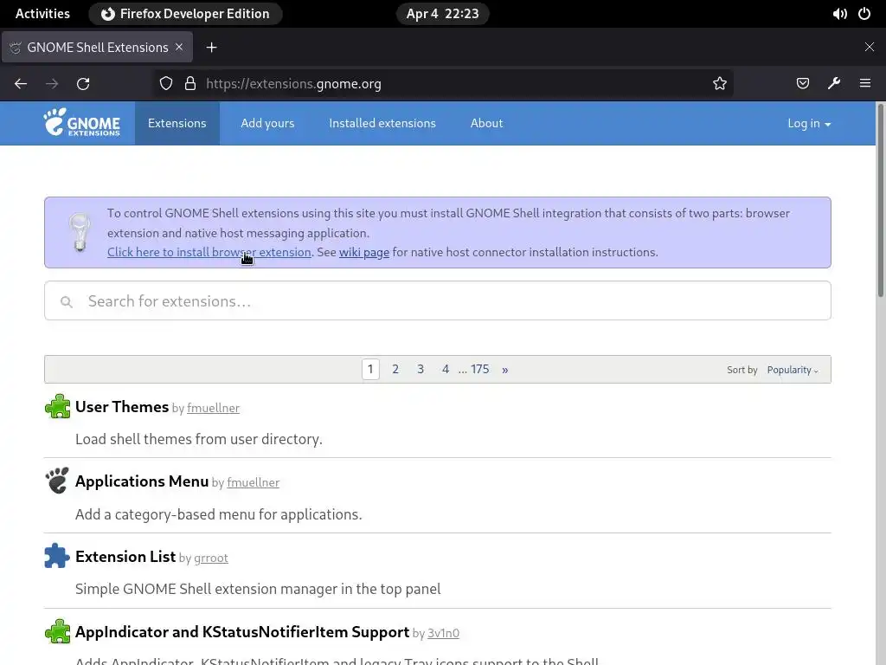Image resolution: width=886 pixels, height=665 pixels.
Task: Open the system power menu icon
Action: pos(864,14)
